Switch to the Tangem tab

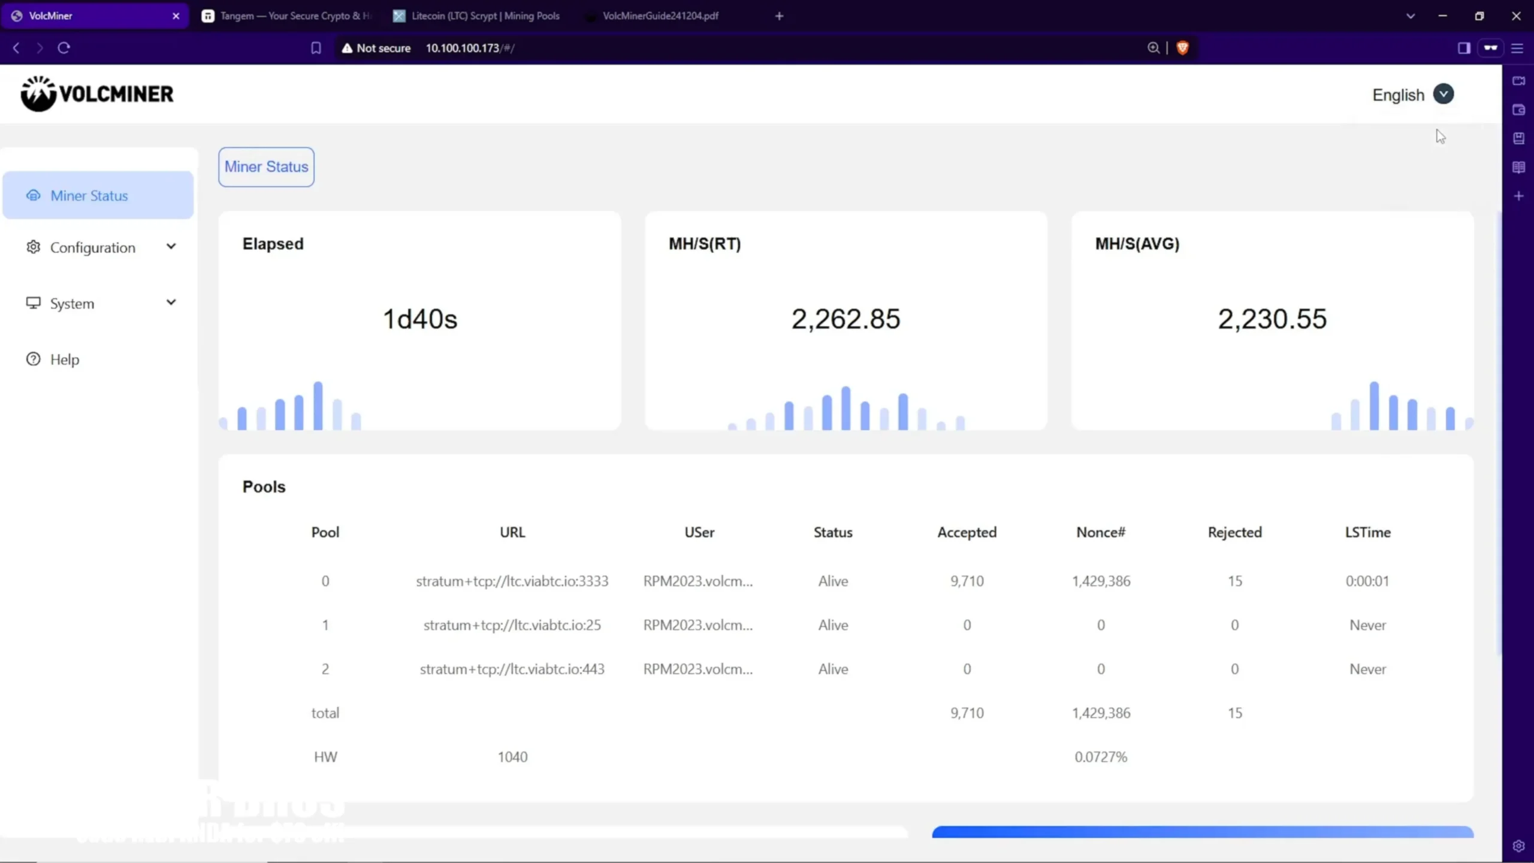(x=287, y=16)
